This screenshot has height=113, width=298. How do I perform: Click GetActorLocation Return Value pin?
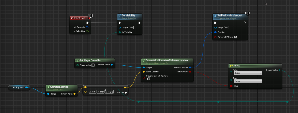pyautogui.click(x=74, y=94)
